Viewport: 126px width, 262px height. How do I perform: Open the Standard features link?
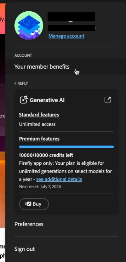click(39, 115)
